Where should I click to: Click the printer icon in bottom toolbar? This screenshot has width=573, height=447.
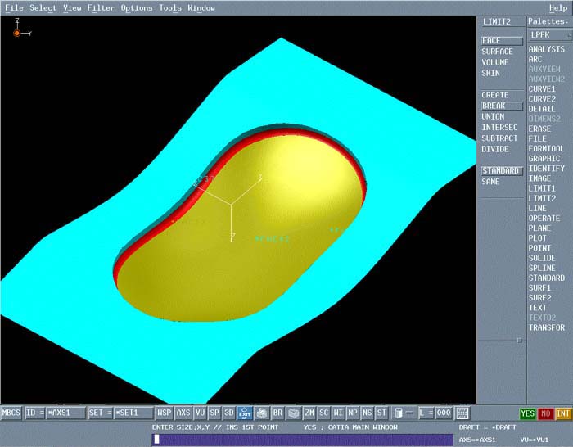[x=261, y=413]
